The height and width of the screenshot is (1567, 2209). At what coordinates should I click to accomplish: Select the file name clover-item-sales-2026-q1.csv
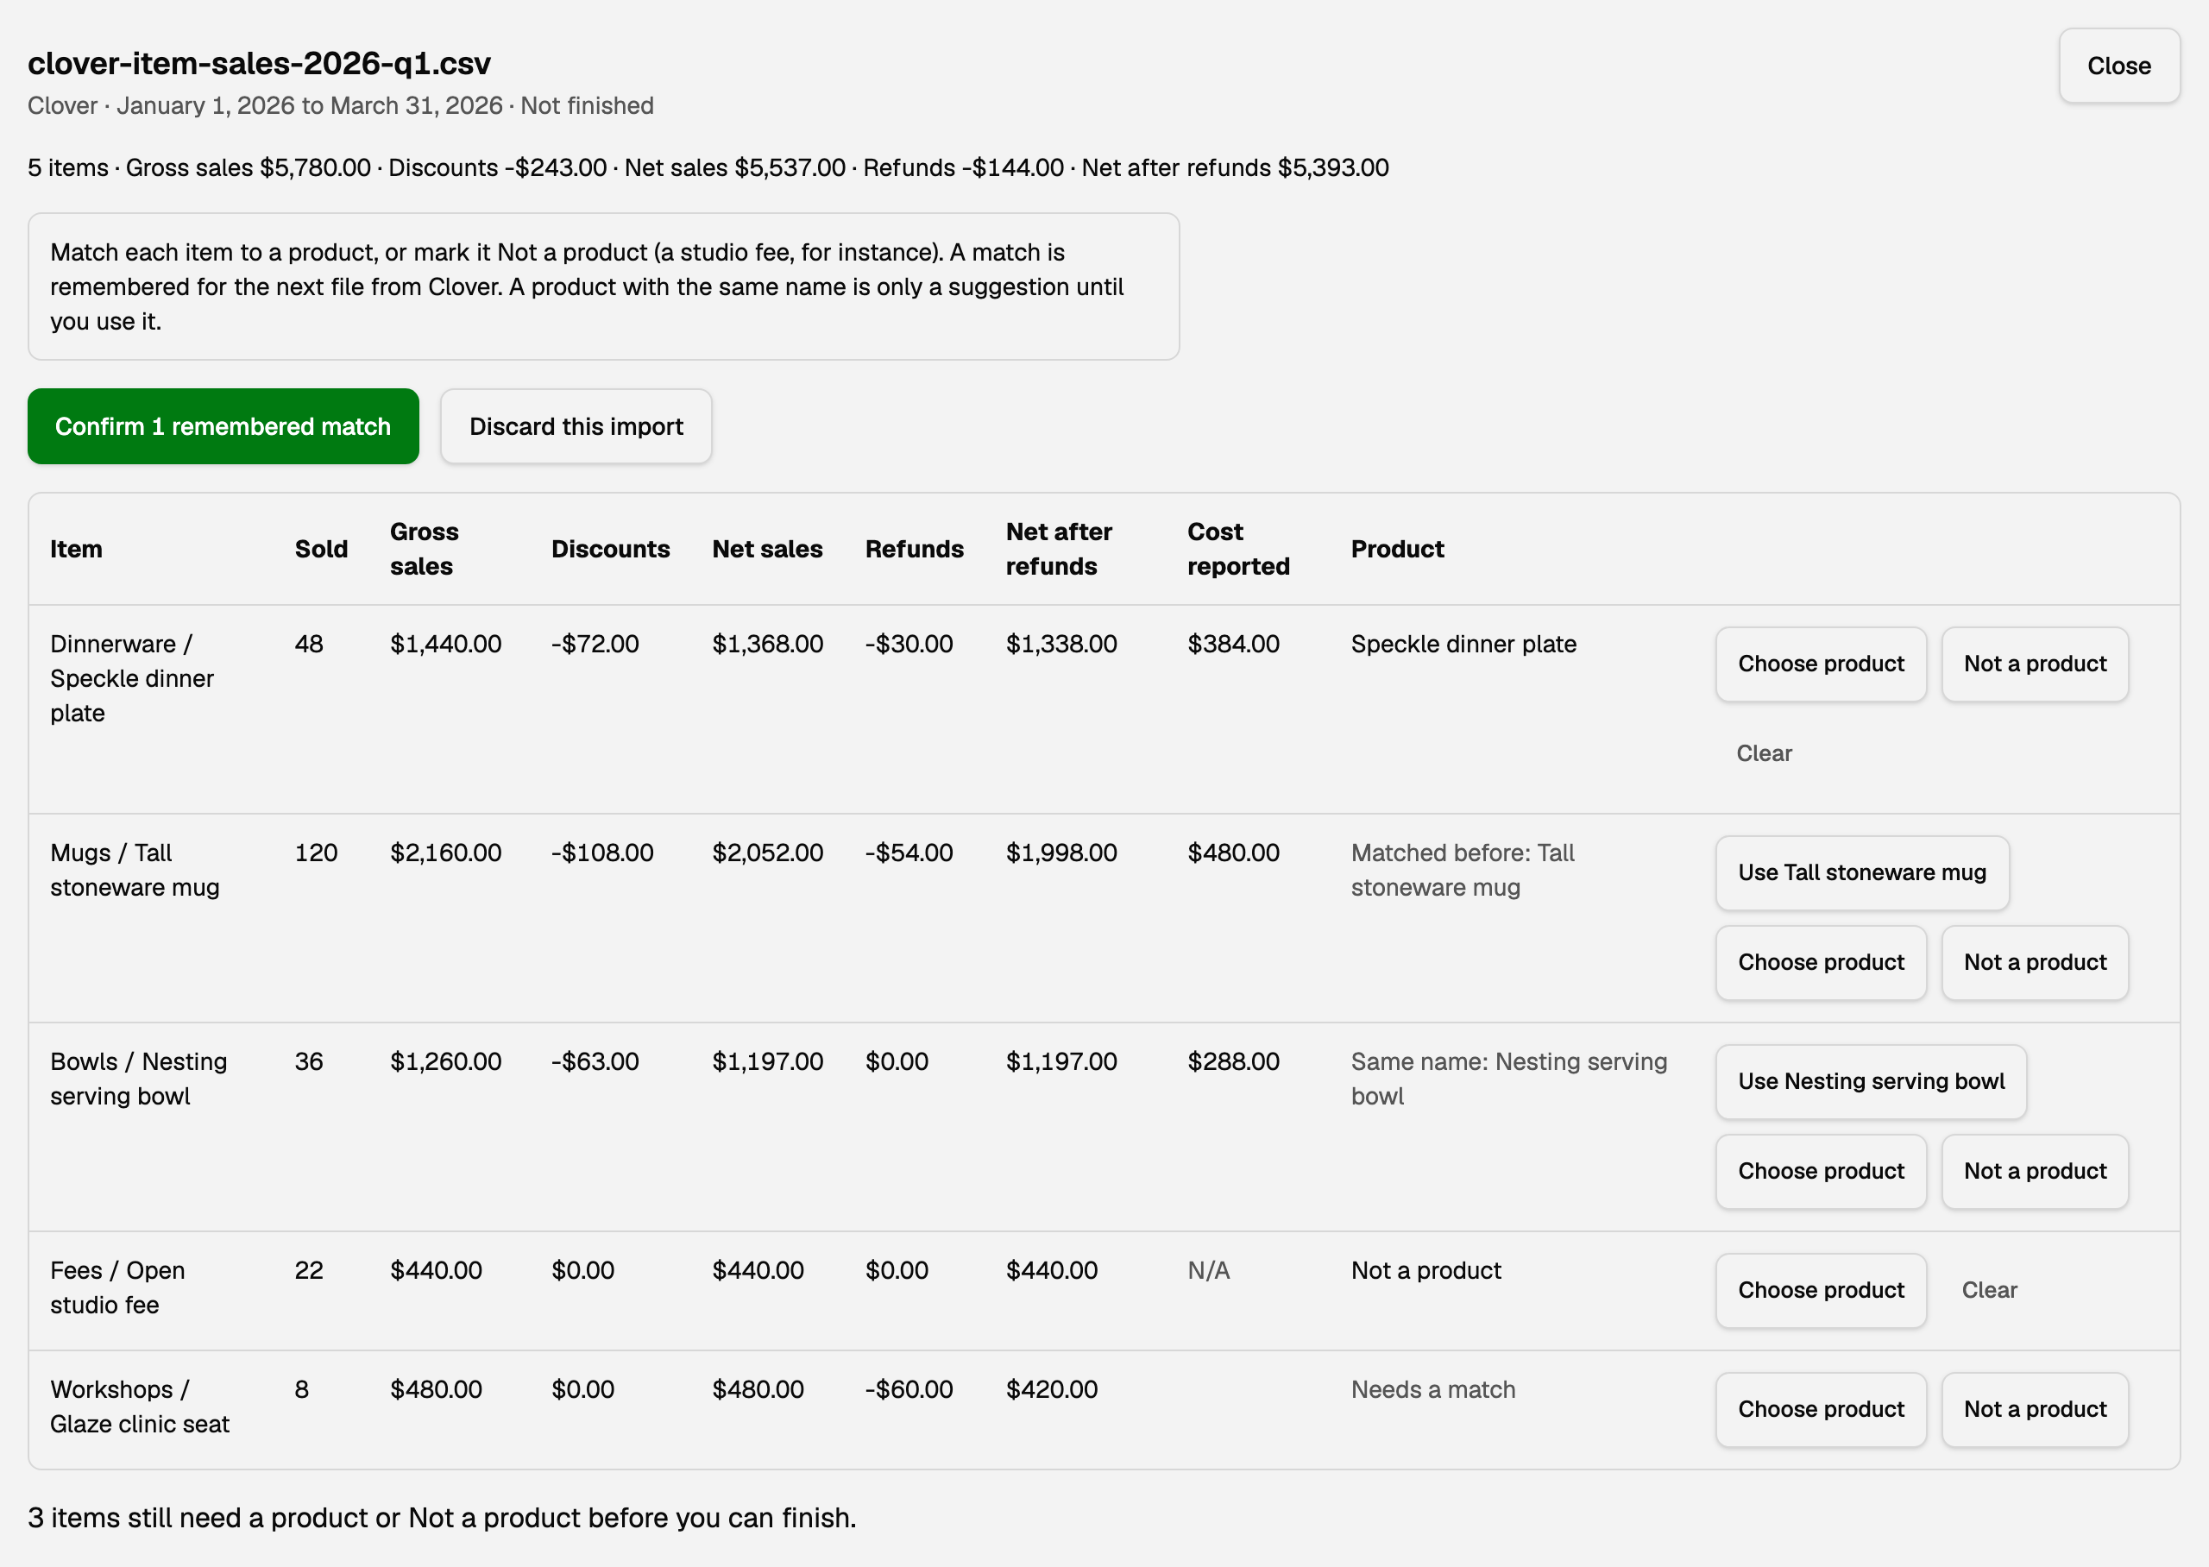pos(259,64)
